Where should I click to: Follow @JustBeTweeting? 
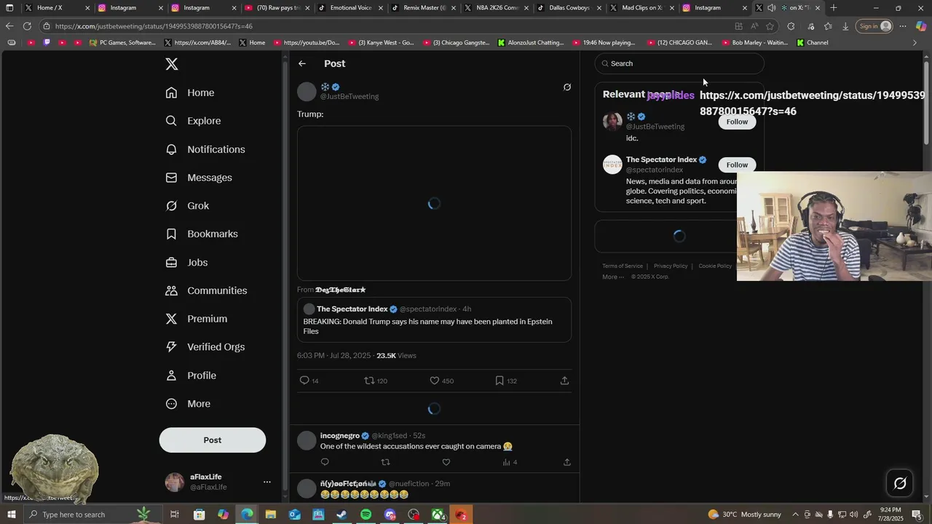[x=737, y=122]
